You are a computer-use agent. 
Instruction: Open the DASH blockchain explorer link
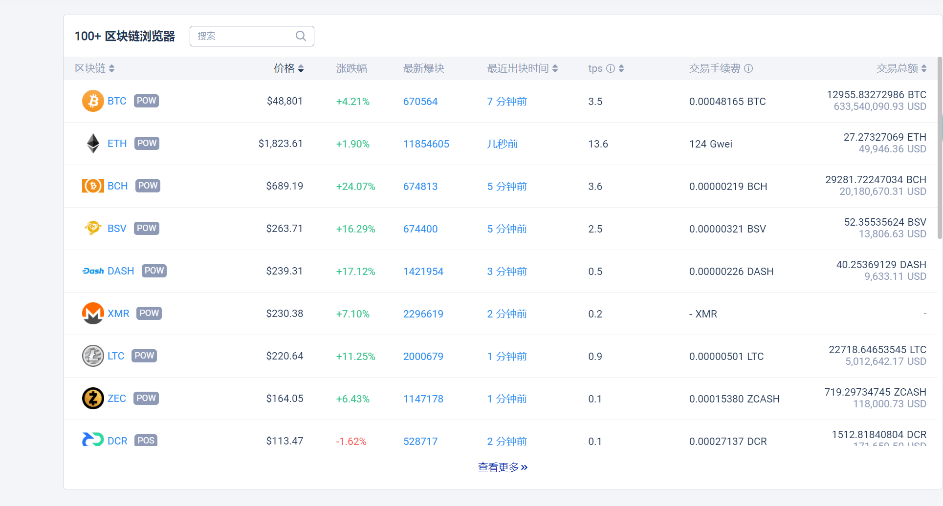(x=120, y=271)
